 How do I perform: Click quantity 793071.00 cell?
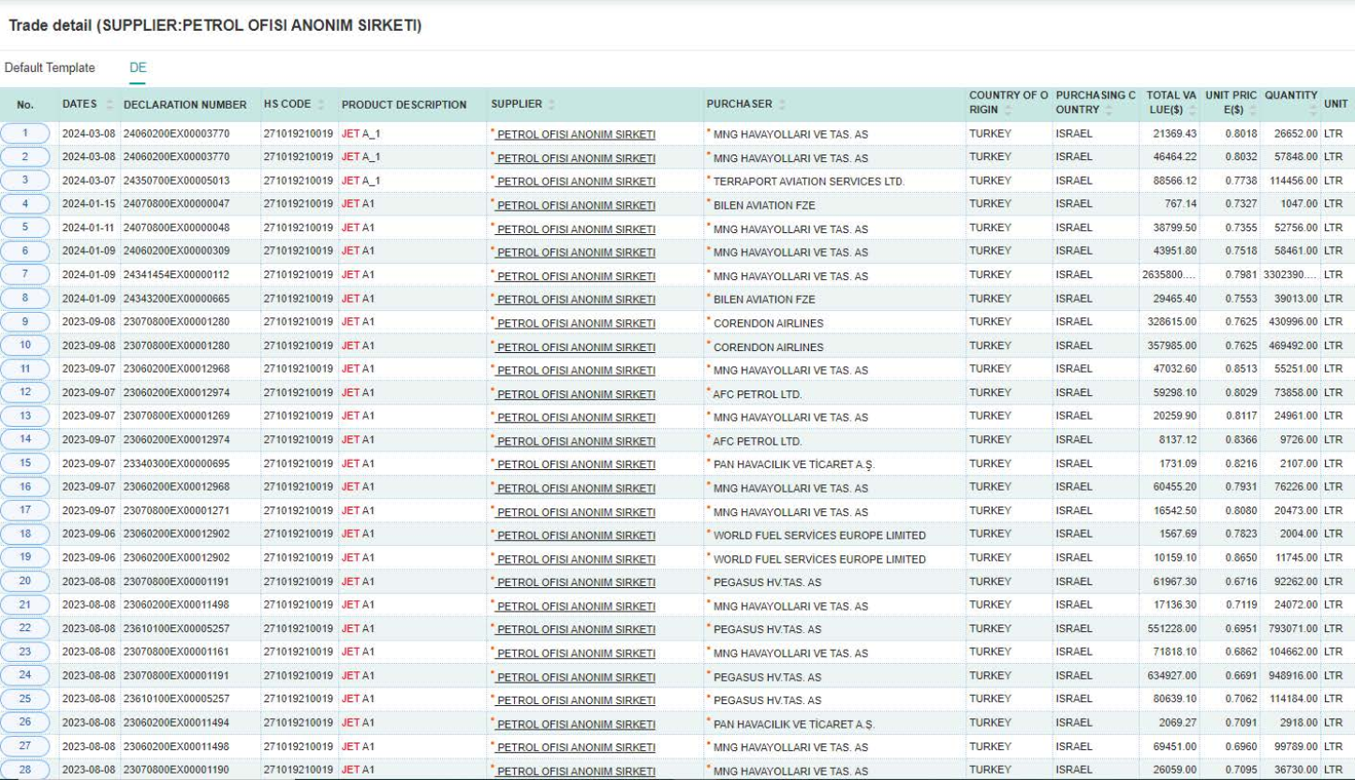click(x=1291, y=628)
